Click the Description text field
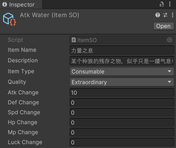176x148 pixels. click(x=122, y=61)
